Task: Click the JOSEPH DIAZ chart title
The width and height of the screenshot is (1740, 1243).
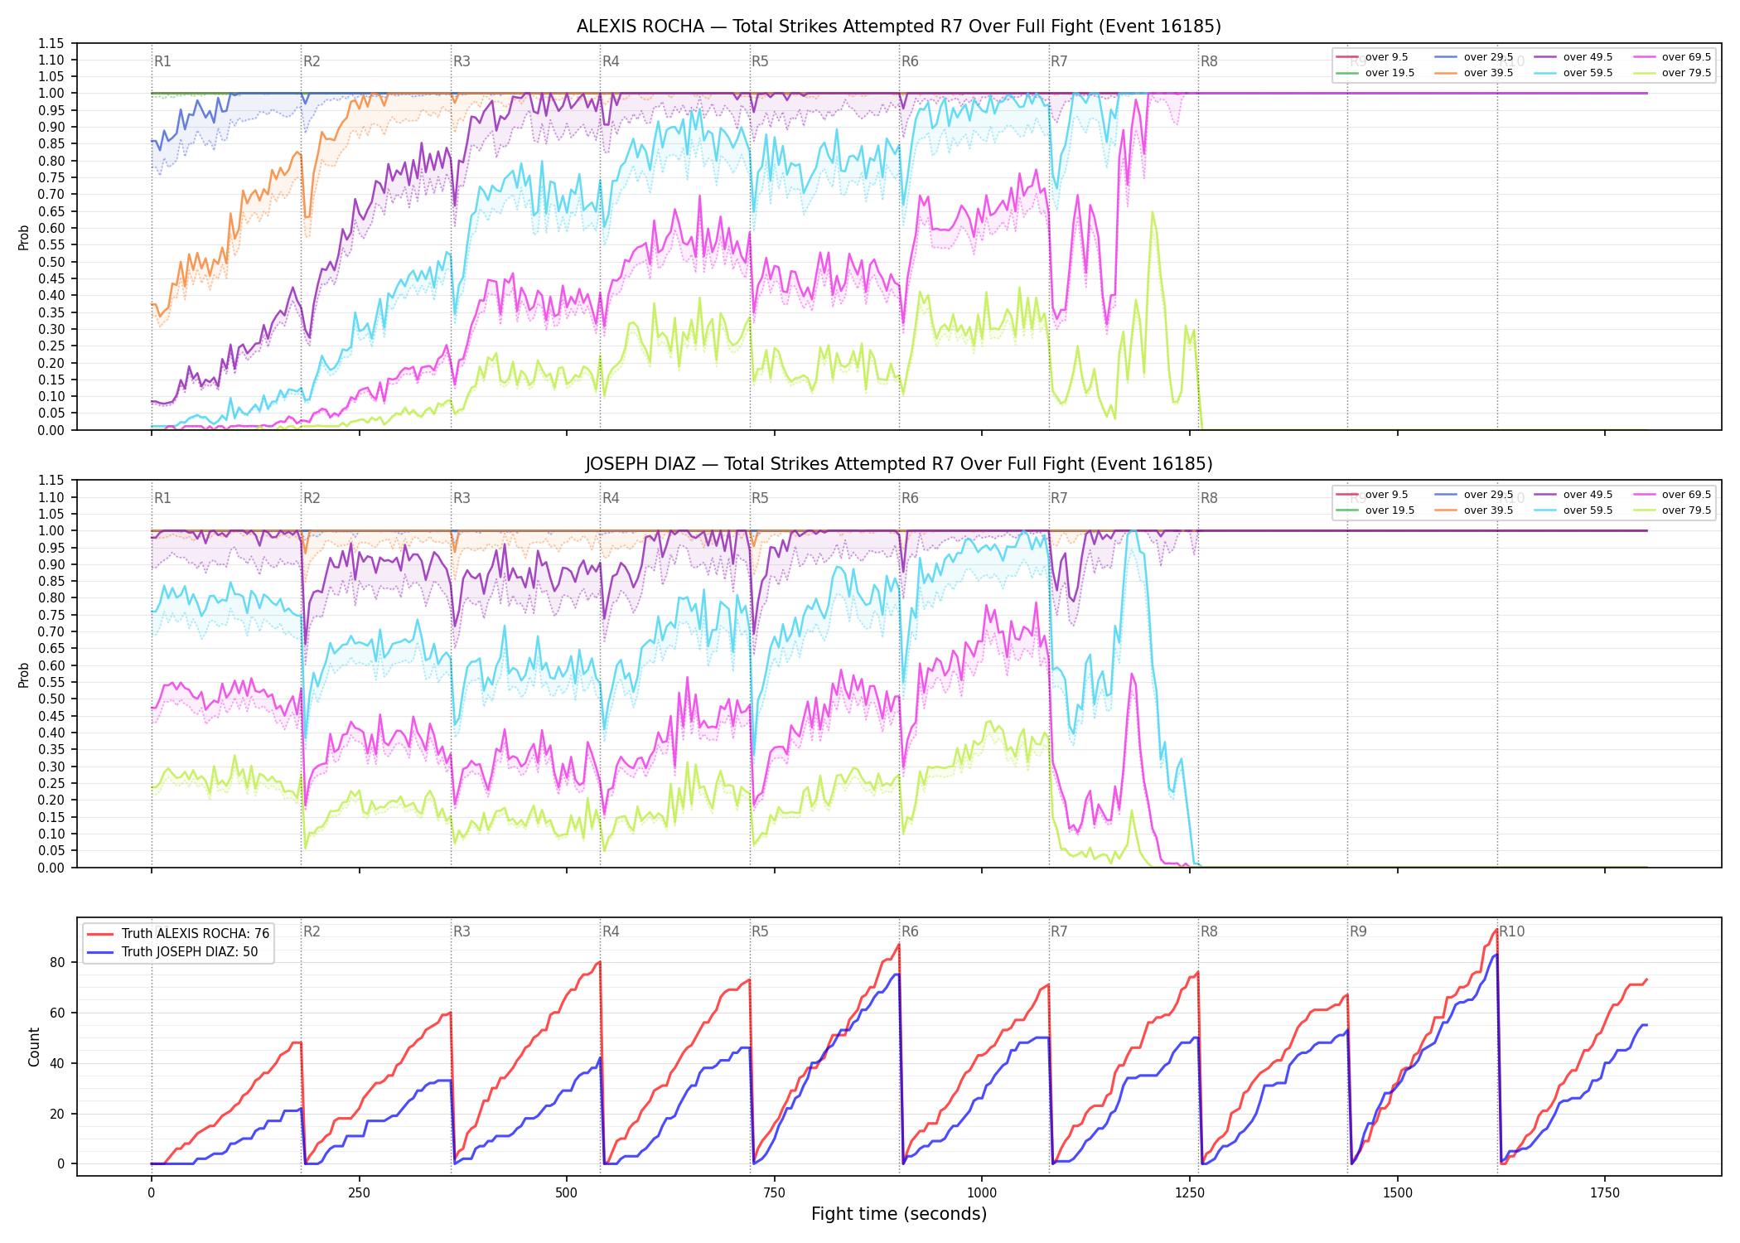Action: tap(899, 464)
